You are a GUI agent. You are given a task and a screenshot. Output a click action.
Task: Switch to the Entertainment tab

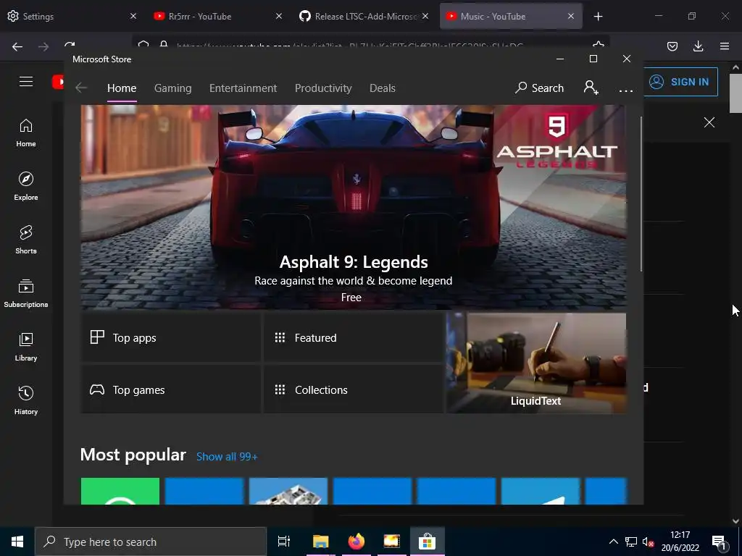coord(243,88)
